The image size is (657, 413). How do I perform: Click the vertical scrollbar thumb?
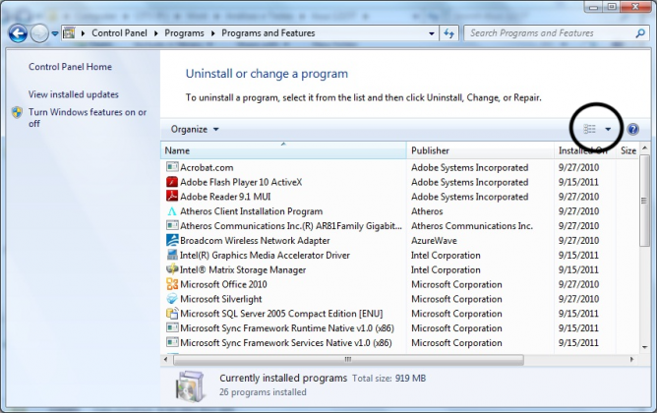(644, 201)
